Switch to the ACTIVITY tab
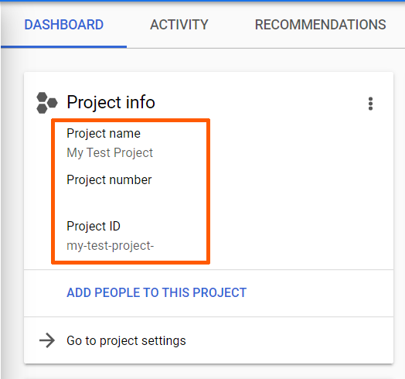 pyautogui.click(x=179, y=25)
